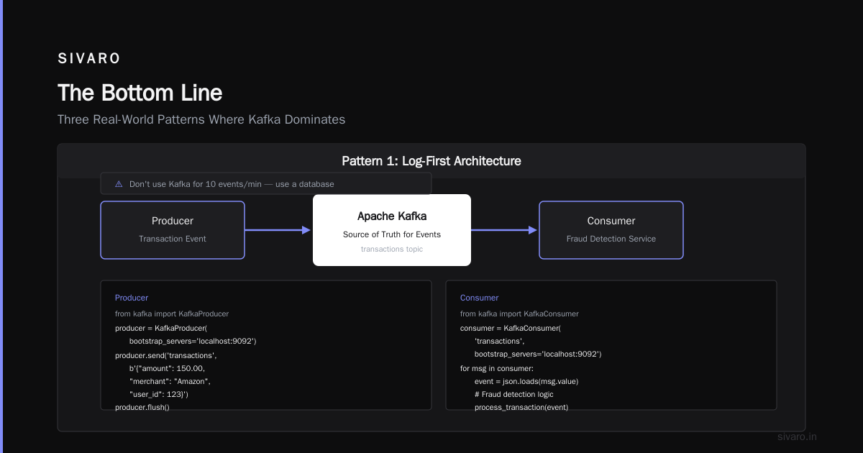Select the Consumer Fraud Detection Service box

pos(611,230)
